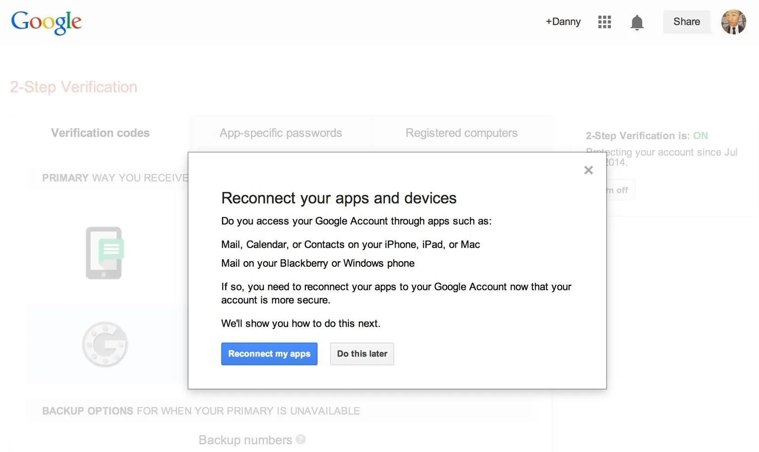Choose Do this later
Image resolution: width=759 pixels, height=452 pixels.
pyautogui.click(x=362, y=354)
